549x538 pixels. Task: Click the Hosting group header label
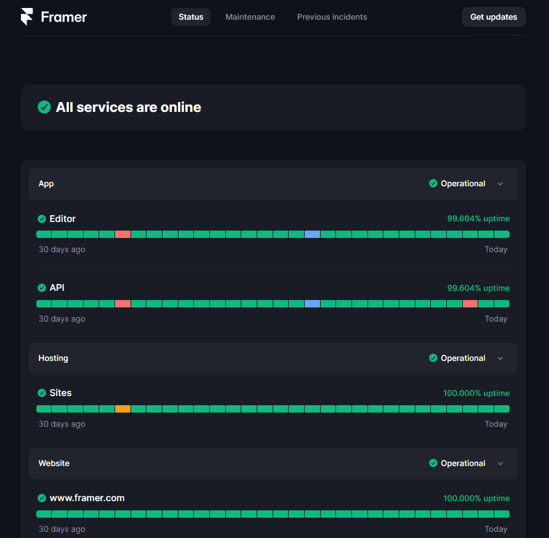(x=53, y=358)
